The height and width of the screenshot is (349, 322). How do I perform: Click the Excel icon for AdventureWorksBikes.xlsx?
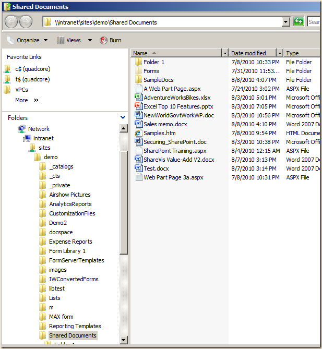tap(138, 98)
